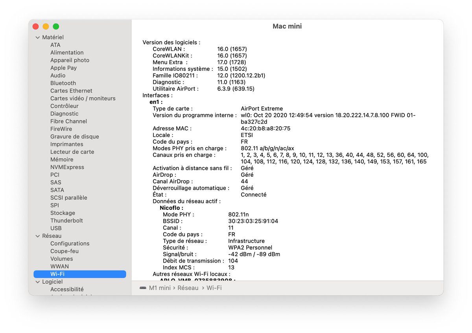The image size is (472, 333).
Task: Open Stockage in the hardware list
Action: point(63,213)
